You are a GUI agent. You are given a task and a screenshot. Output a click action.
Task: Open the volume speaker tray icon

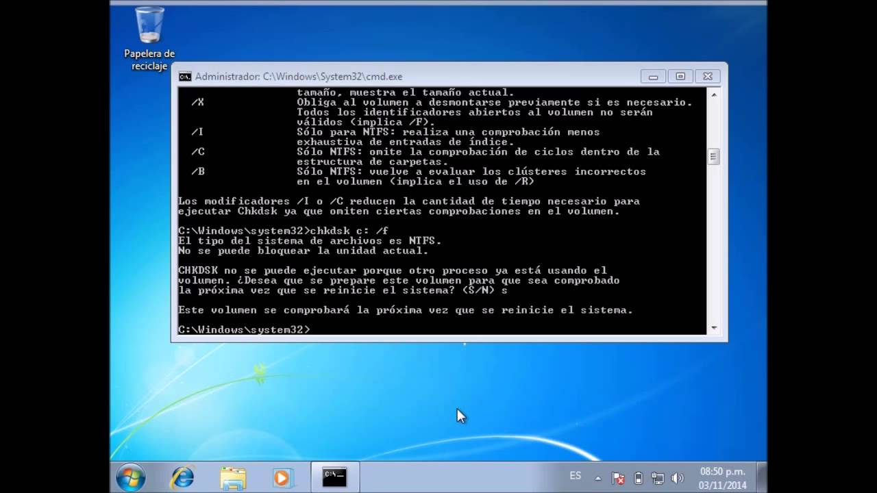[678, 478]
